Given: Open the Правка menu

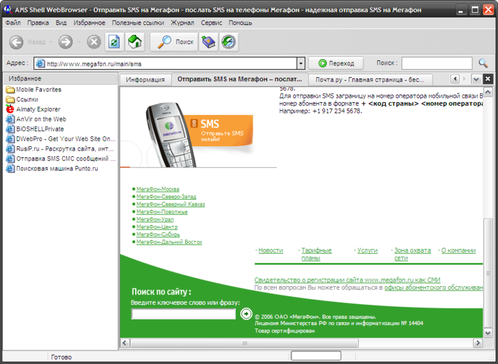Looking at the screenshot, I should point(38,23).
